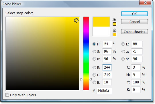
Task: Click the H hue value field
Action: click(x=107, y=44)
